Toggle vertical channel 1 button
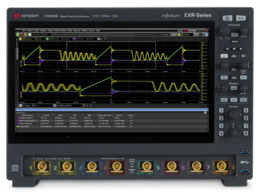The width and height of the screenshot is (258, 194). pos(221,111)
